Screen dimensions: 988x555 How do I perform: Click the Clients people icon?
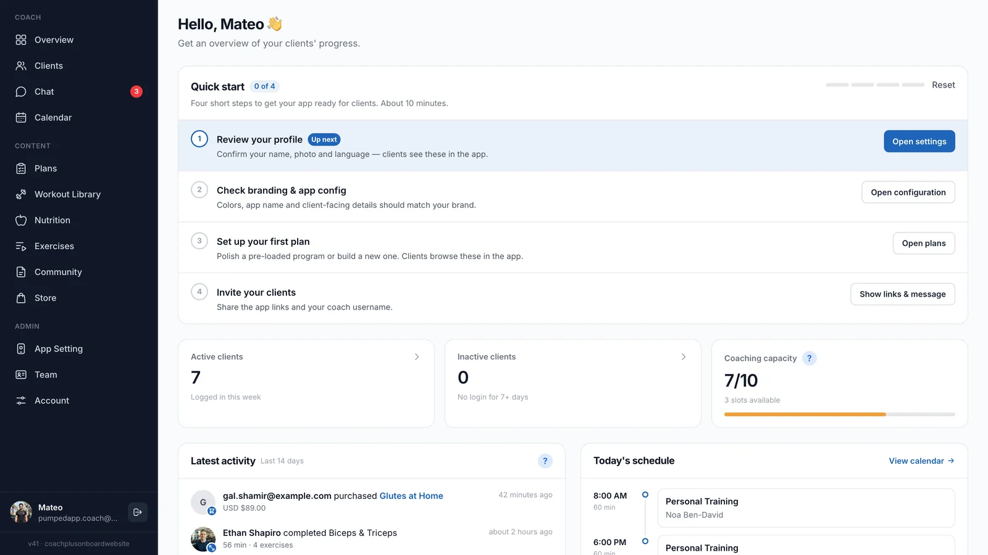[x=21, y=66]
